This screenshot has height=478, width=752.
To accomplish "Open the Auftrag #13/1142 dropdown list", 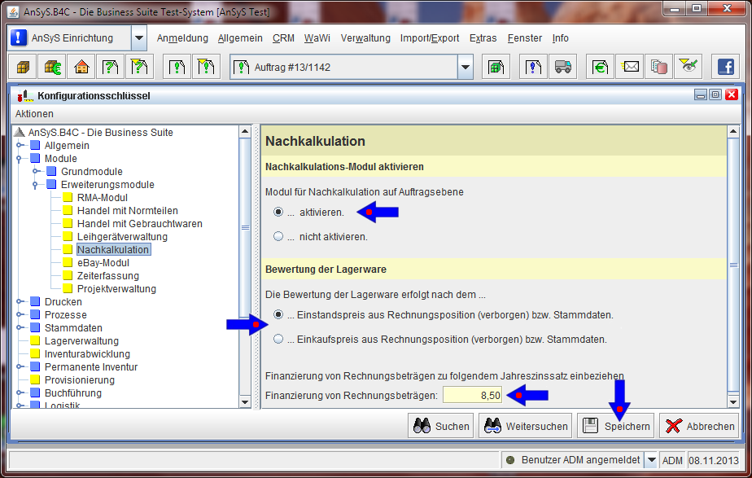I will (x=465, y=67).
